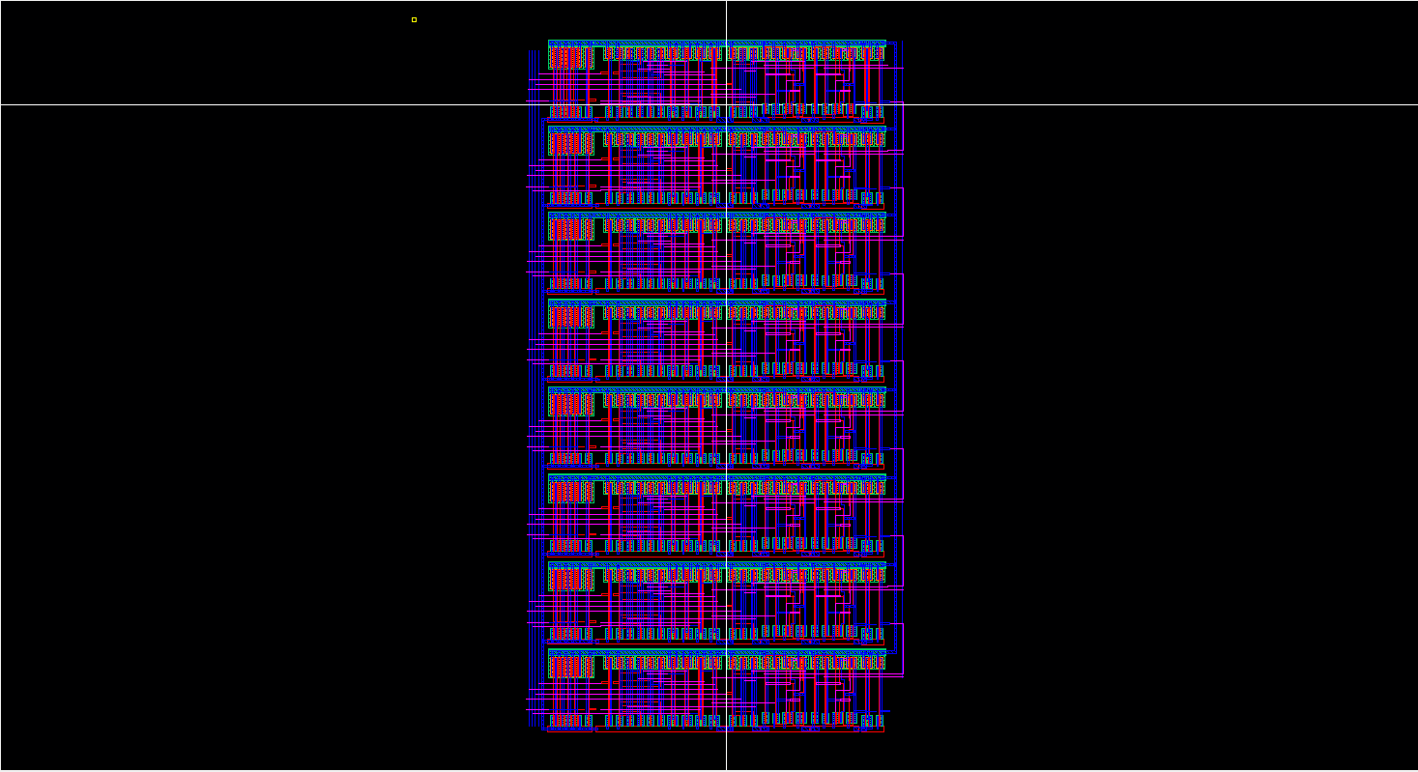1418x772 pixels.
Task: Click the small yellow square marker
Action: pos(414,19)
